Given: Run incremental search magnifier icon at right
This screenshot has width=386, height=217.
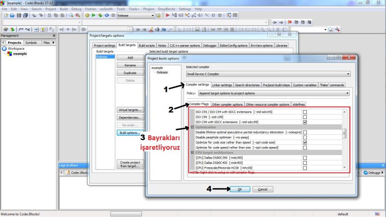Looking at the screenshot, I should 331,29.
